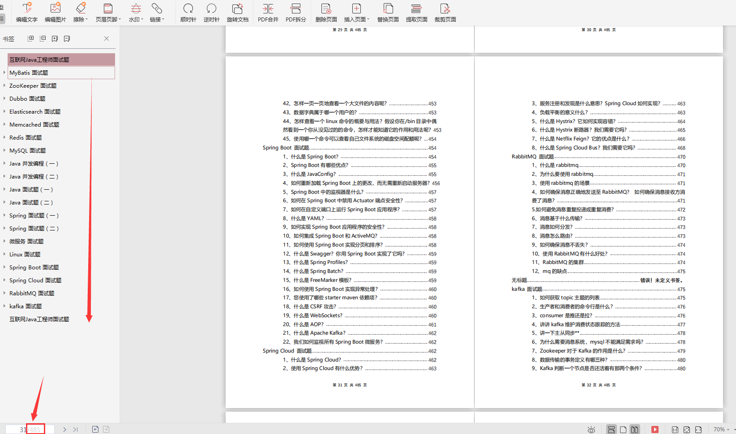Screen dimensions: 736x434
Task: Fit page to window
Action: point(687,430)
